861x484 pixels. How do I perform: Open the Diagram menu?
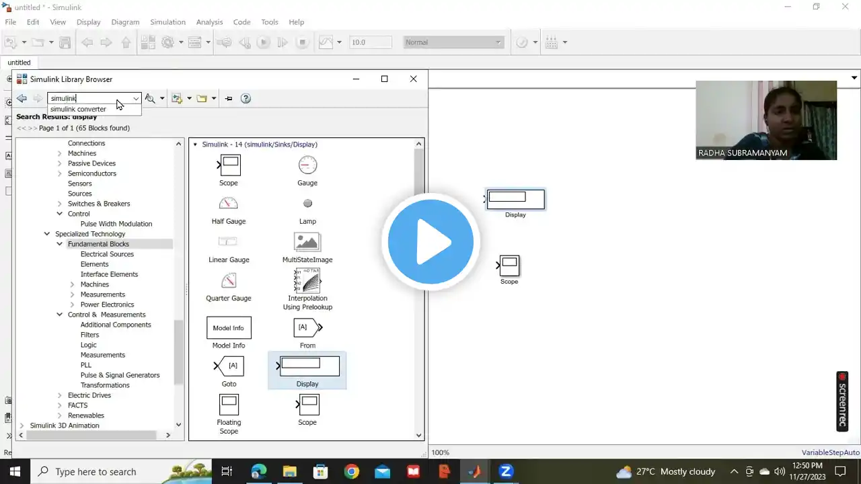125,22
